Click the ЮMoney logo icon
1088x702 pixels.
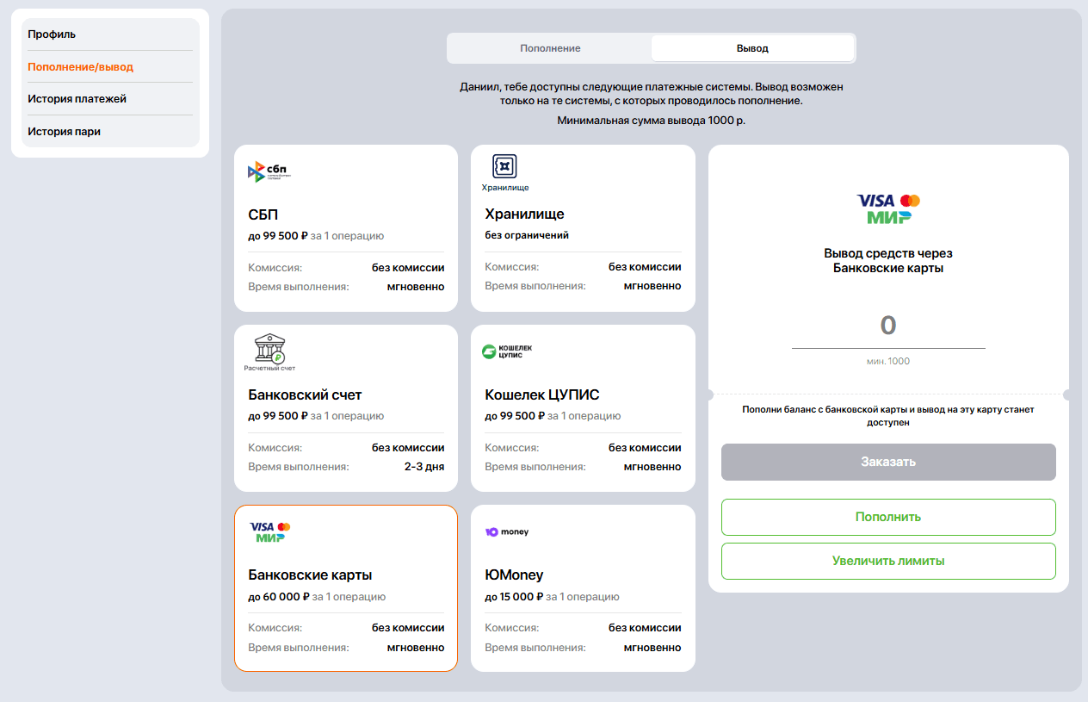click(507, 531)
